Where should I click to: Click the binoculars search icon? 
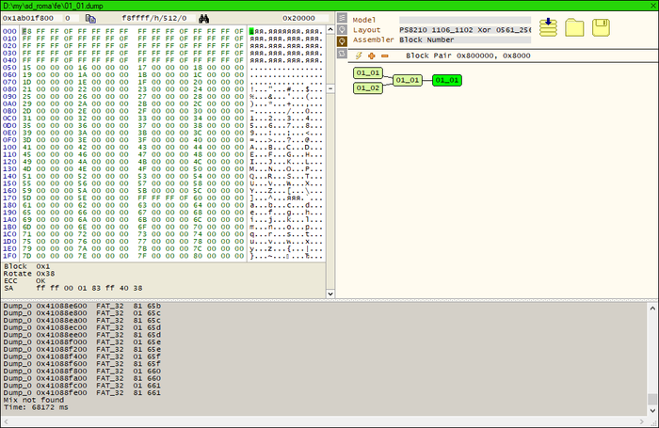[x=202, y=18]
